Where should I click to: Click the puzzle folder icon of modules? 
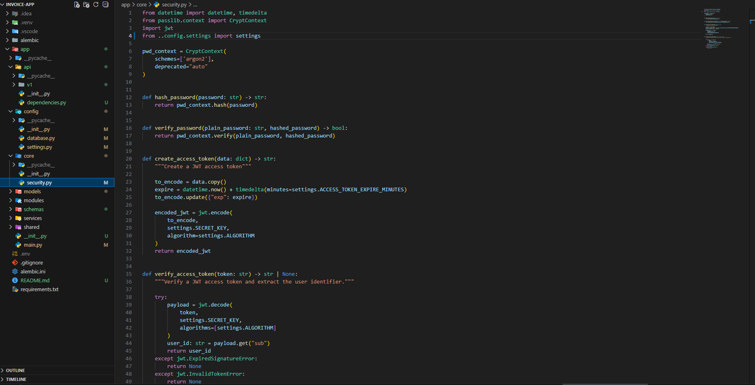tap(19, 200)
